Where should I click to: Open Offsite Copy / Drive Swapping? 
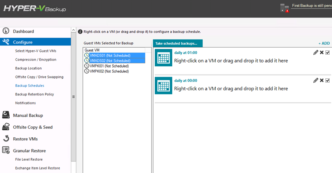coord(39,77)
